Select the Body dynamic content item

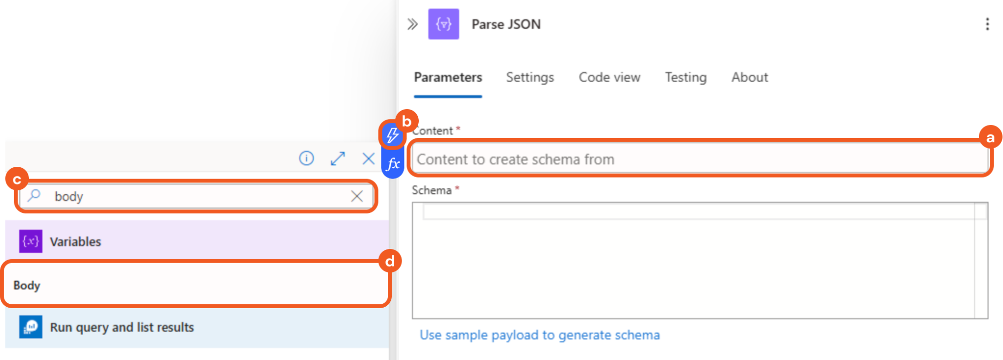pyautogui.click(x=196, y=285)
